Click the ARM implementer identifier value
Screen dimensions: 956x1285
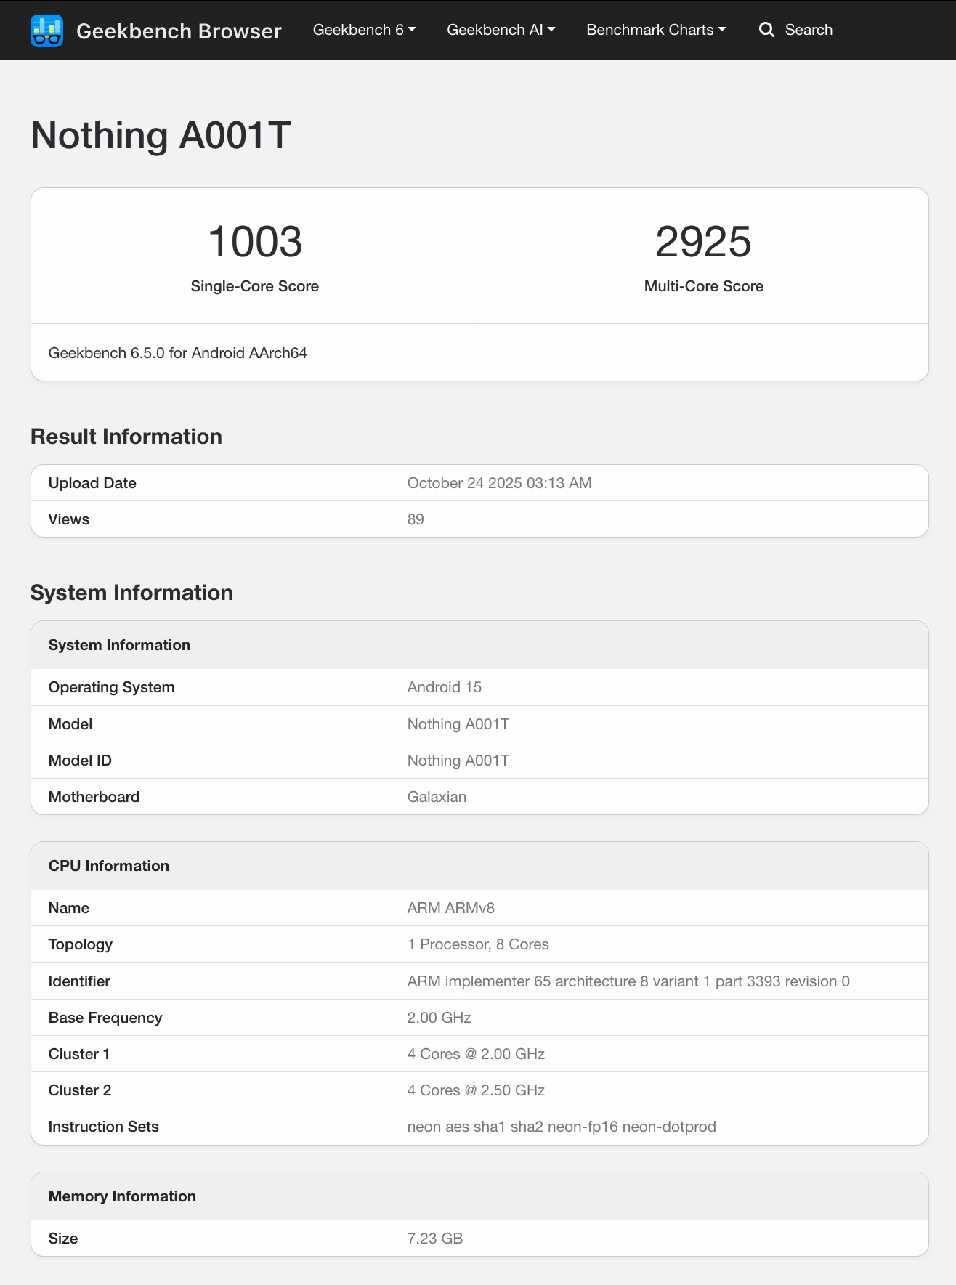pos(628,981)
